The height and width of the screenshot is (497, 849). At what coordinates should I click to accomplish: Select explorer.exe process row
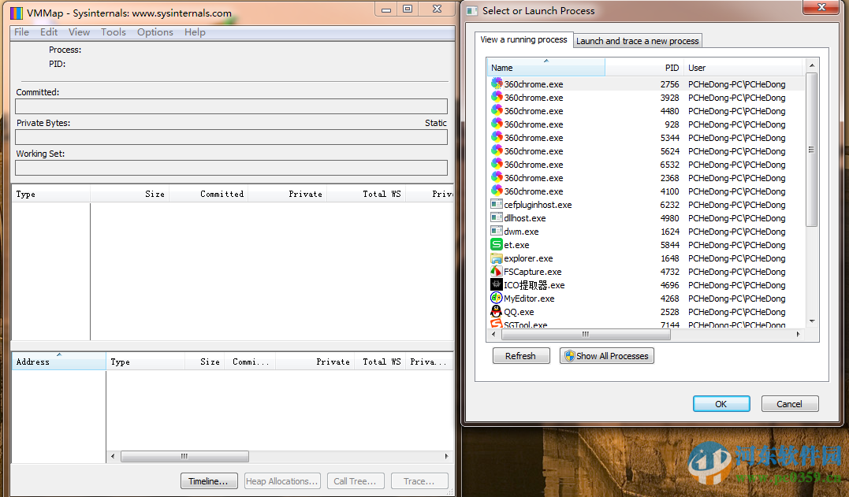pos(646,258)
